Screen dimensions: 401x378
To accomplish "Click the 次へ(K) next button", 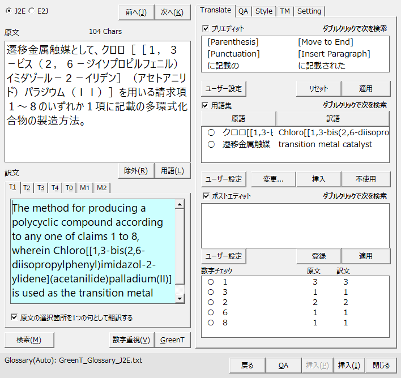I will pos(172,12).
